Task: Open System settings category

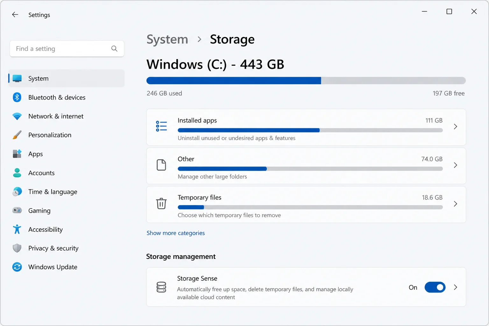Action: coord(67,78)
